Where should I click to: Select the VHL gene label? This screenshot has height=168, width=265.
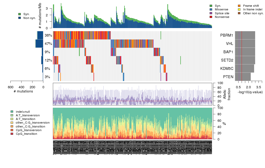[229, 44]
